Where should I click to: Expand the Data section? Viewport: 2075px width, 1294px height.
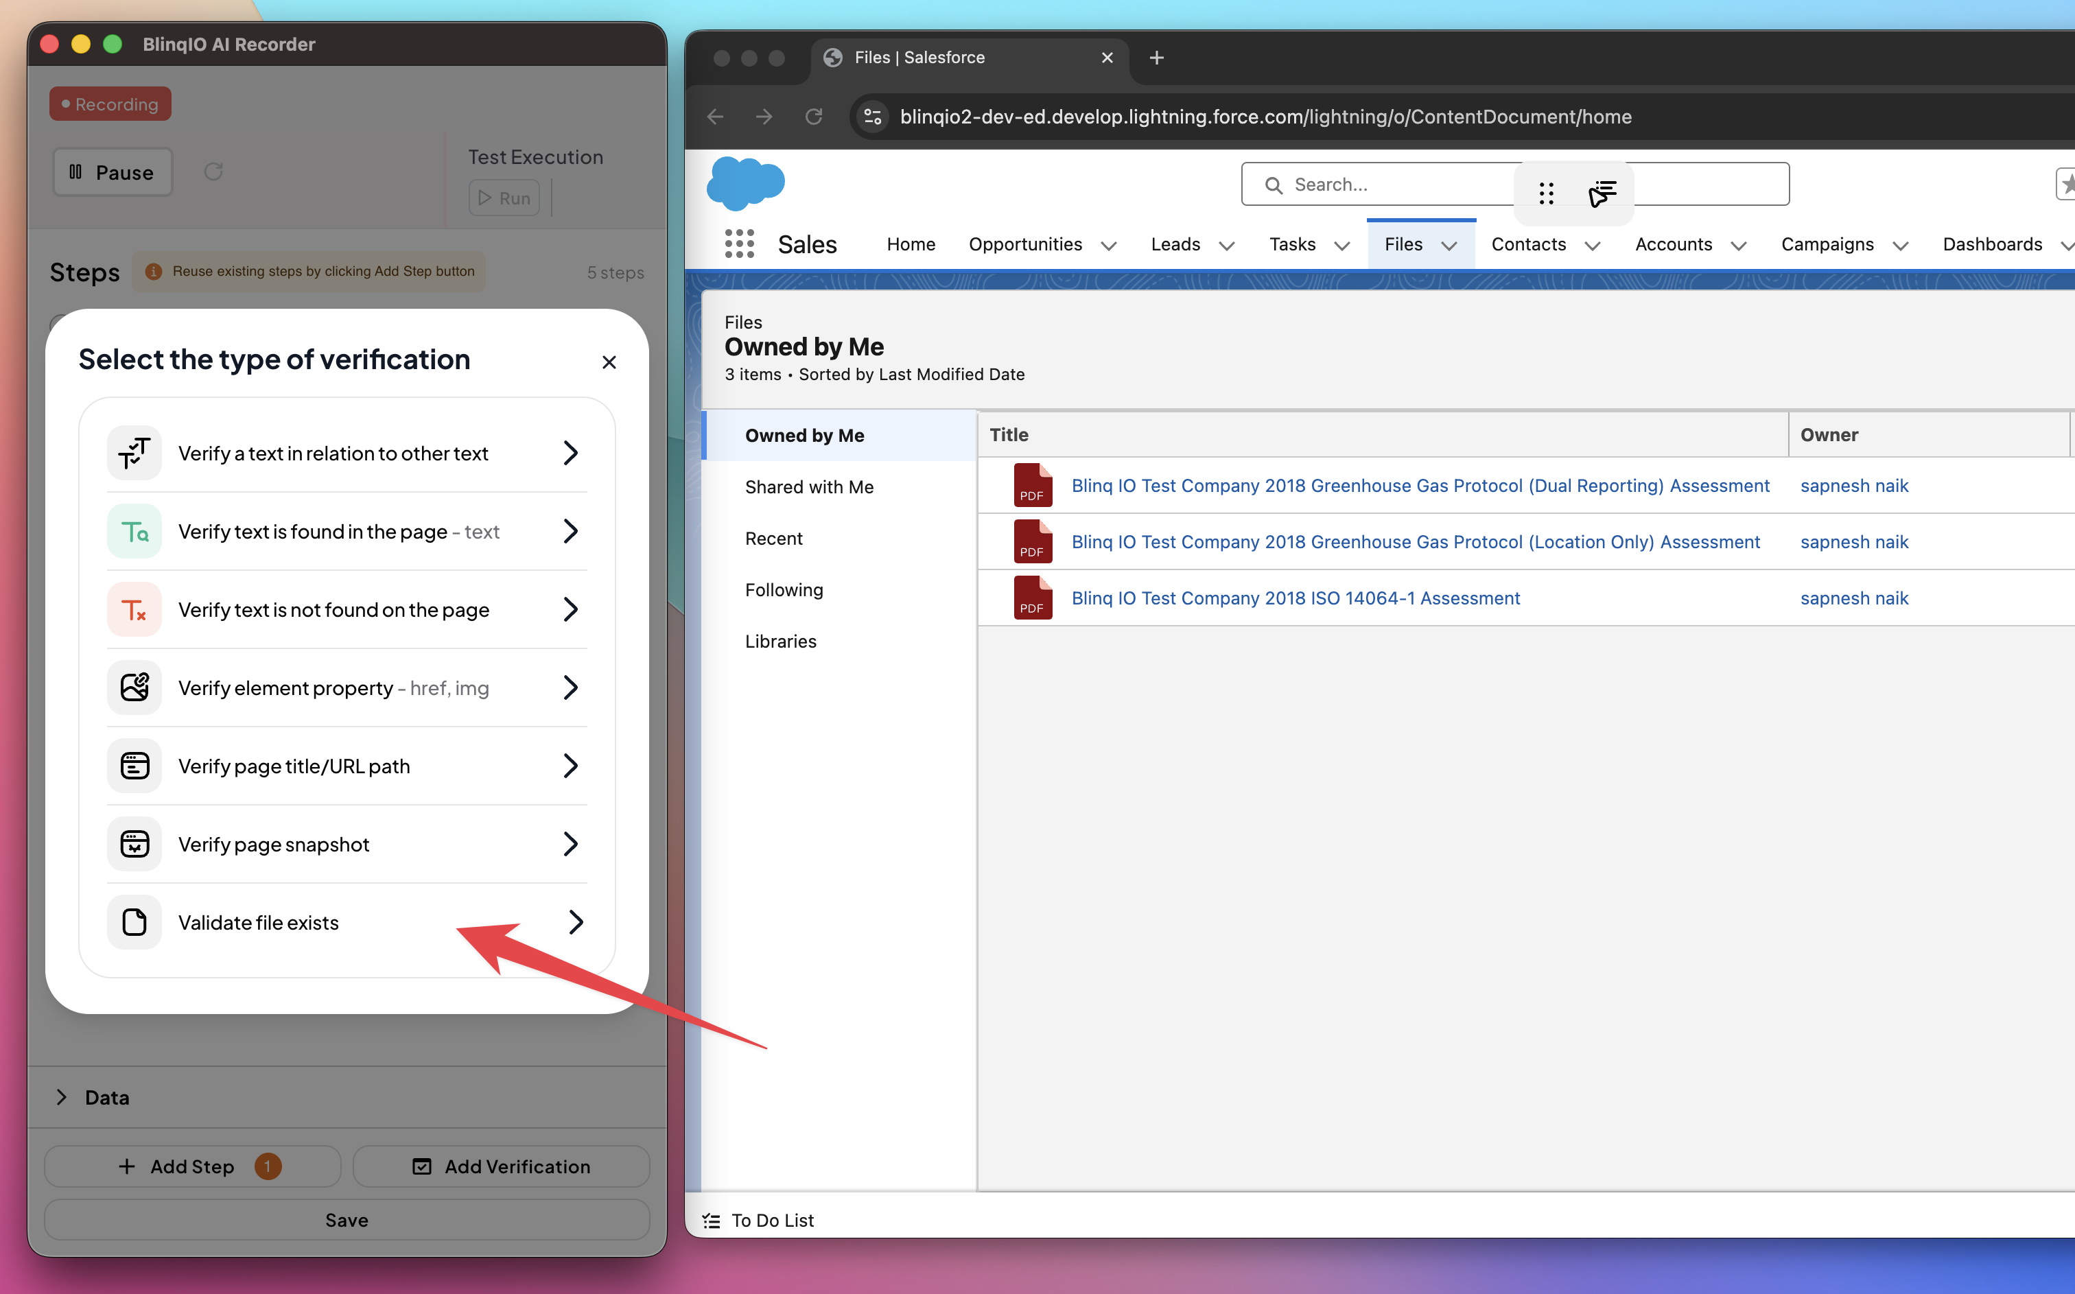pyautogui.click(x=62, y=1097)
